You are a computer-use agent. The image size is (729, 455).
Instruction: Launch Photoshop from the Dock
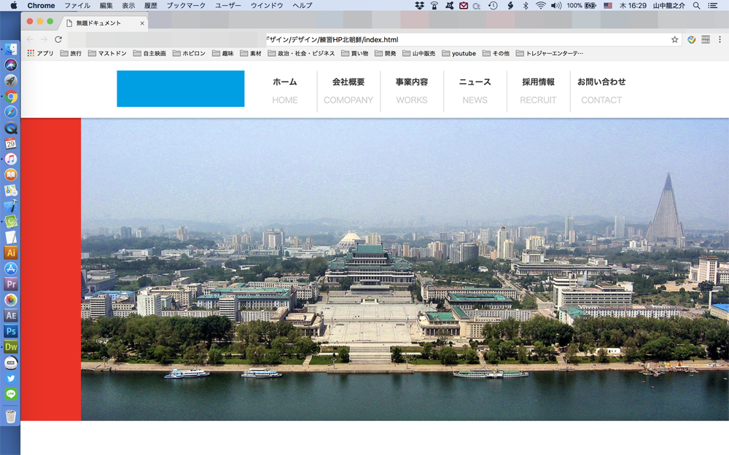(11, 331)
